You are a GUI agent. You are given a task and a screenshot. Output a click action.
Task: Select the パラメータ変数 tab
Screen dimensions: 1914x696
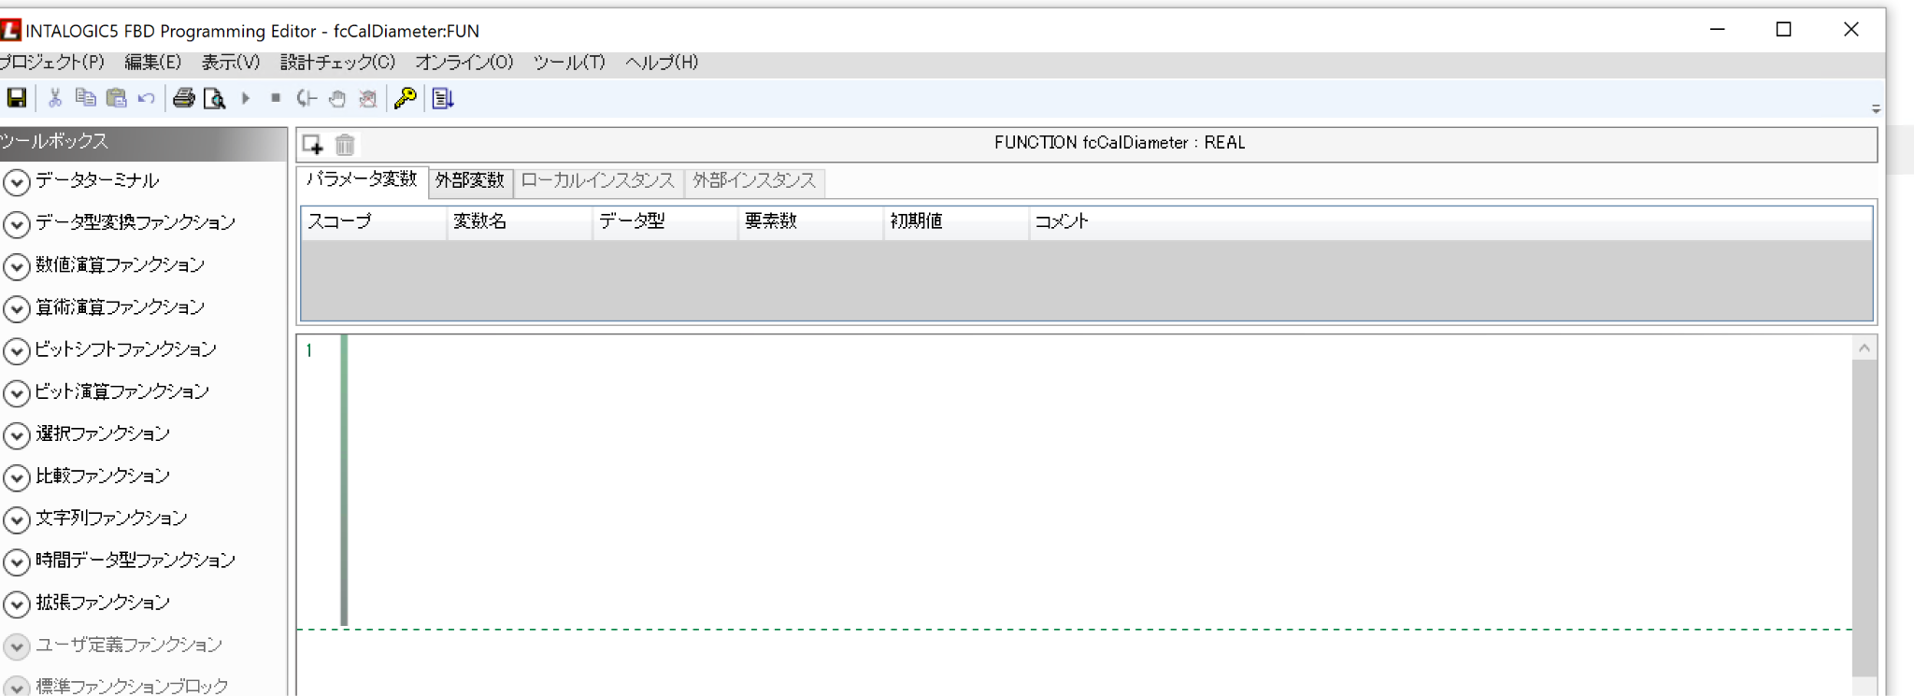point(362,179)
